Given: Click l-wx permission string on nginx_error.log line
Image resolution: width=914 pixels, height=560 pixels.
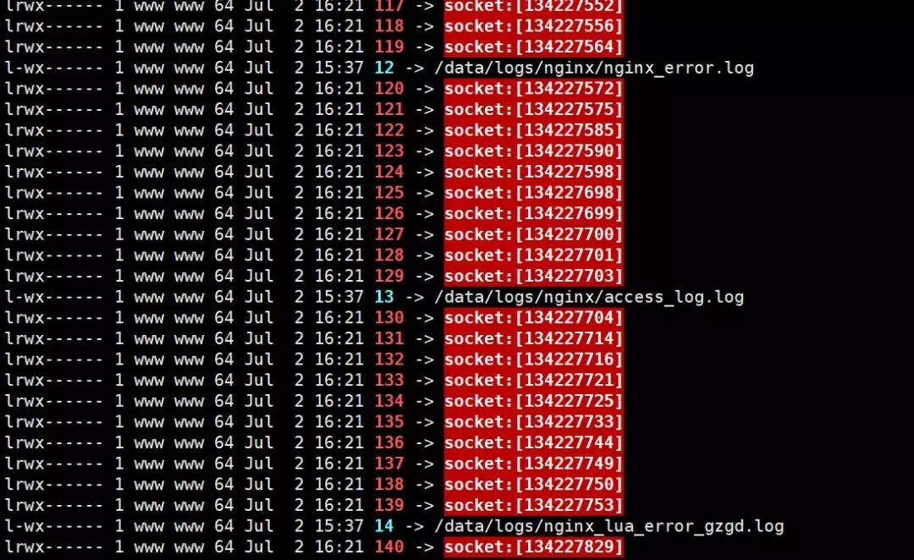Looking at the screenshot, I should (53, 68).
